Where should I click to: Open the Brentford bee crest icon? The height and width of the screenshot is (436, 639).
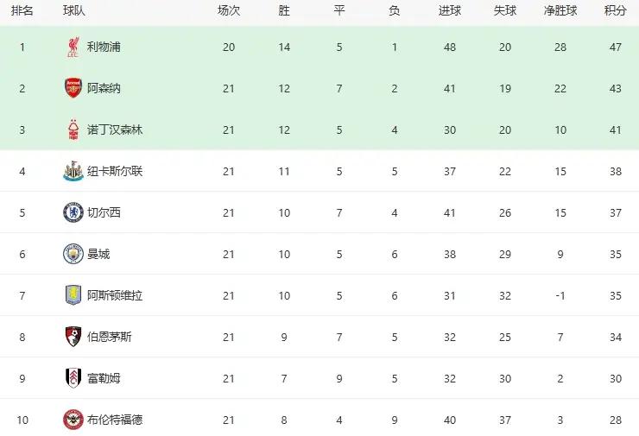73,420
